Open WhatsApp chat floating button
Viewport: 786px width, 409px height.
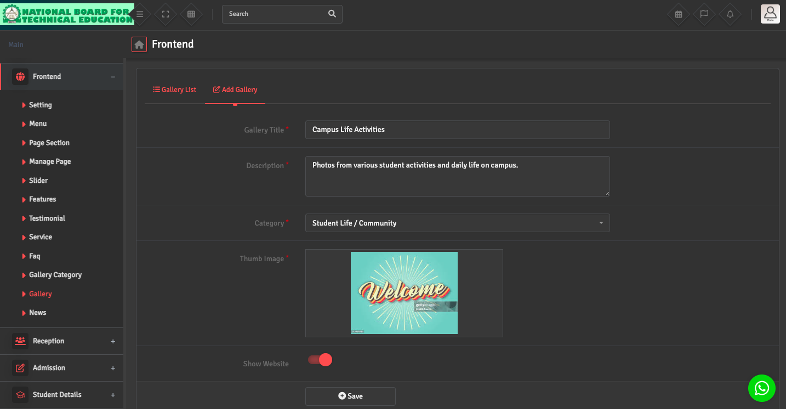pos(761,388)
